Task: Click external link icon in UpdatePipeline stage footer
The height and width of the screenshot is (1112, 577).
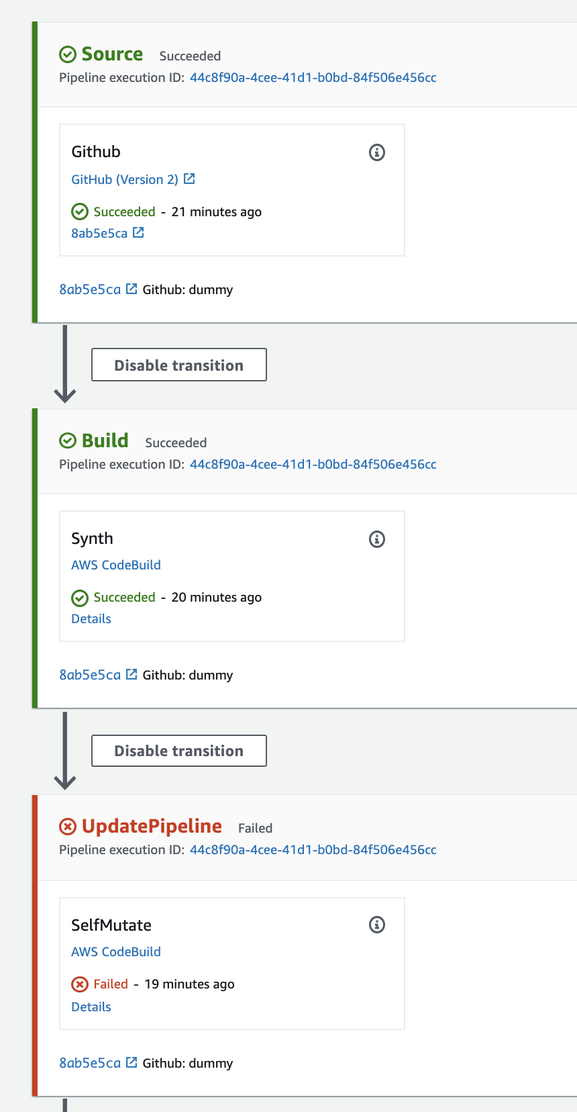Action: [x=132, y=1062]
